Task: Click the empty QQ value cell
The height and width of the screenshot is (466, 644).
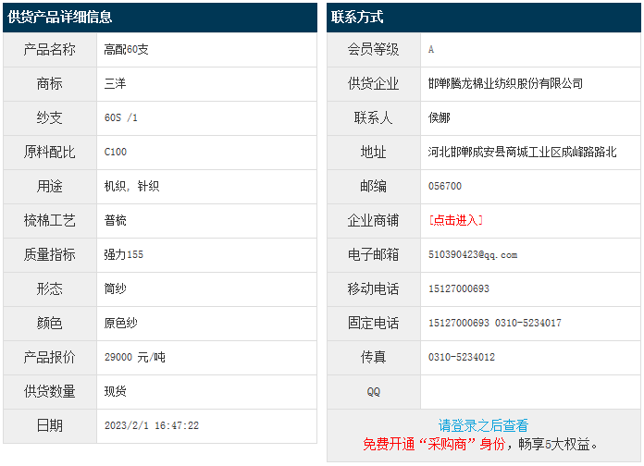Action: pos(529,391)
